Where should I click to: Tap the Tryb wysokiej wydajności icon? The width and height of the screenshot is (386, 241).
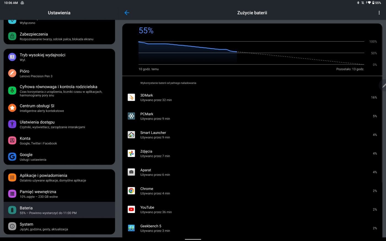12,57
